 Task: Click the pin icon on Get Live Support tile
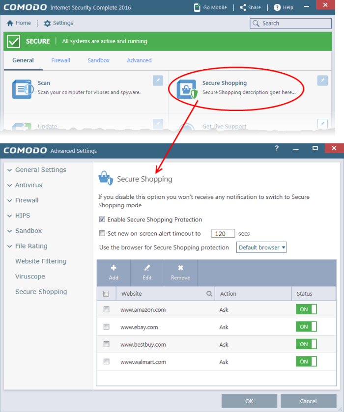(x=322, y=124)
